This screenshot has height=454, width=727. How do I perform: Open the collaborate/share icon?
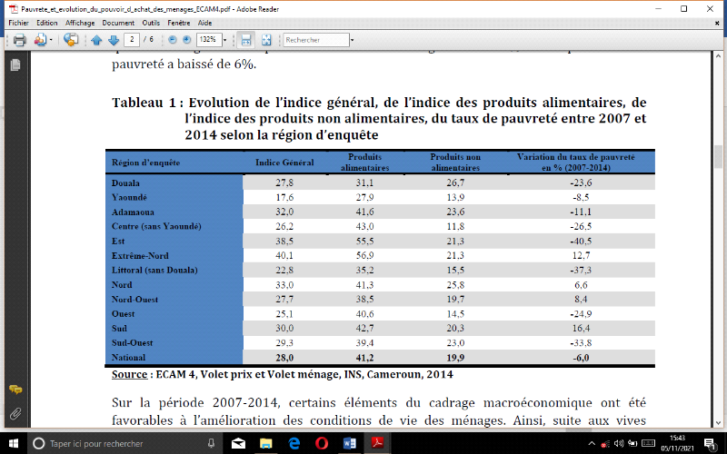click(x=41, y=40)
